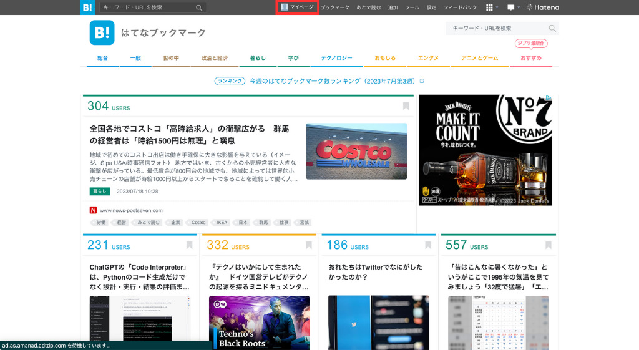Click the 宮城 tag

click(x=304, y=223)
